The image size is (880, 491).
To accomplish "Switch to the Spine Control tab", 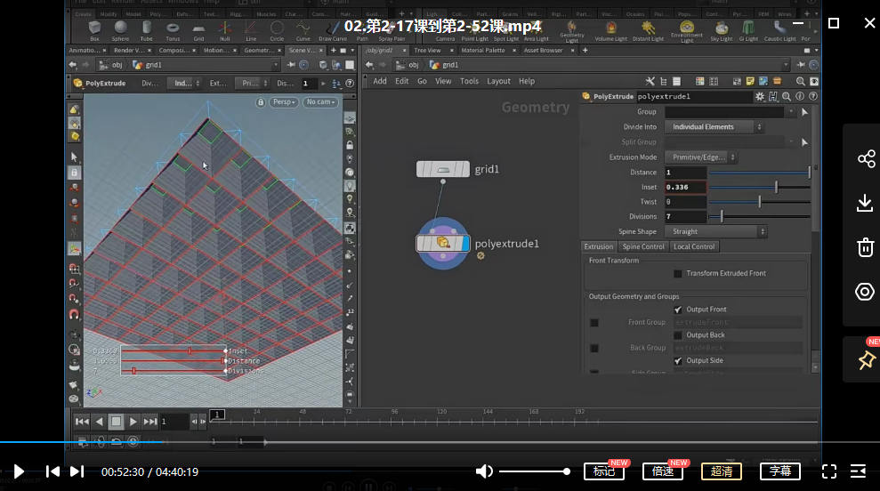I will pos(642,246).
